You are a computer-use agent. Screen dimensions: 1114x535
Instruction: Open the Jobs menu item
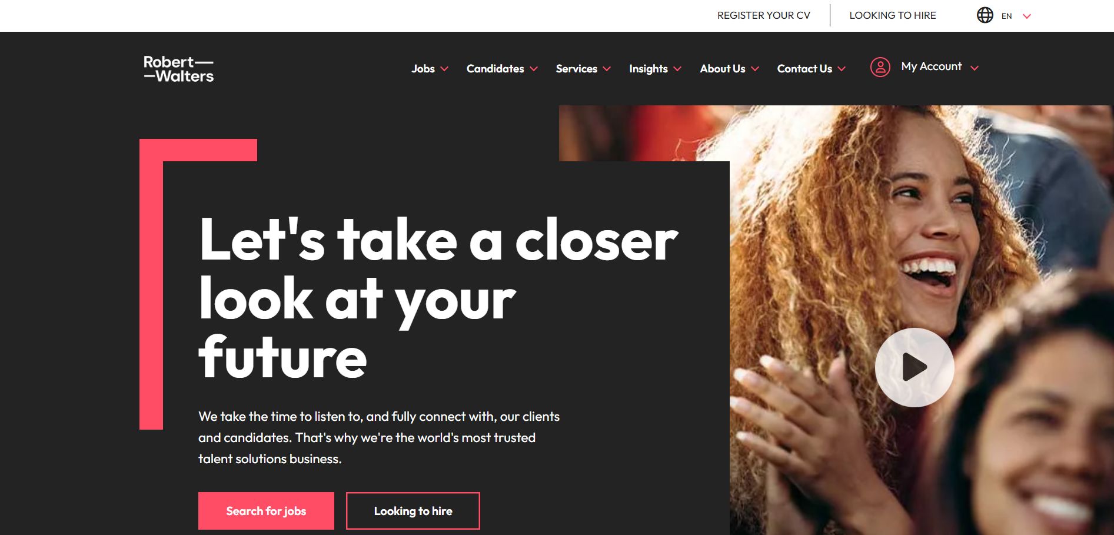point(423,69)
